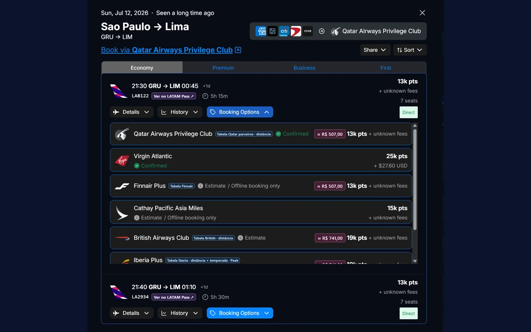Click the Amex transfer partner icon

pyautogui.click(x=261, y=31)
